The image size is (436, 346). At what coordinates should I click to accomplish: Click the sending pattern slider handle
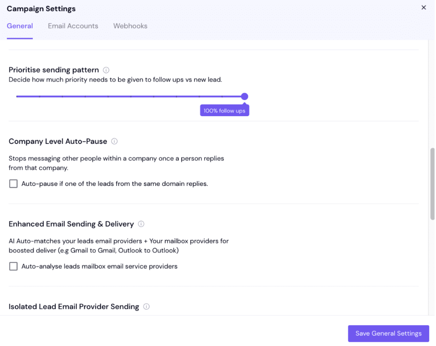(244, 96)
